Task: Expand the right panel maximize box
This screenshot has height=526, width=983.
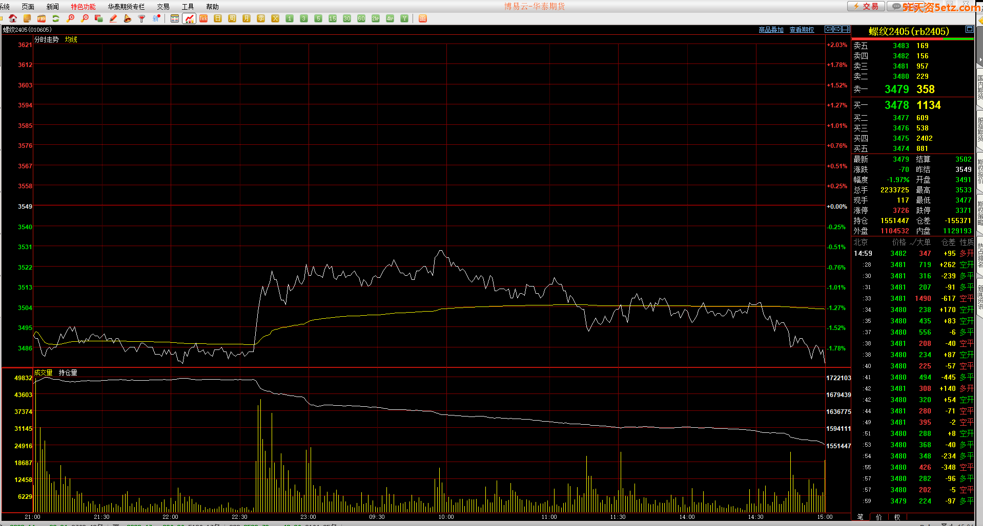Action: pos(969,29)
